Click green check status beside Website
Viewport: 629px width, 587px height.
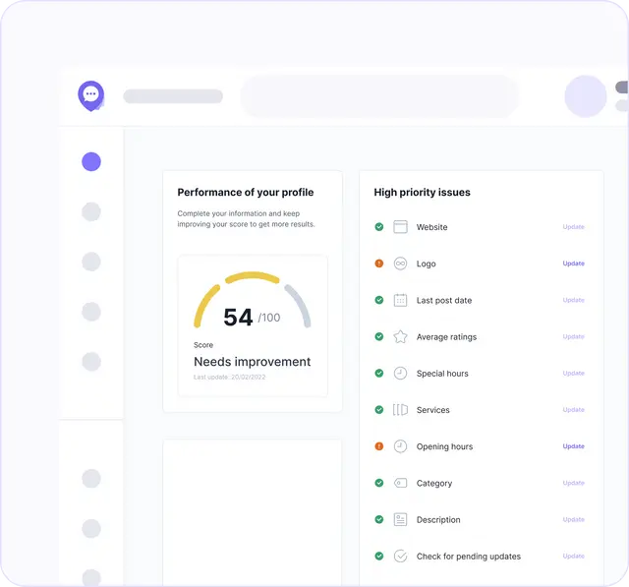point(379,227)
